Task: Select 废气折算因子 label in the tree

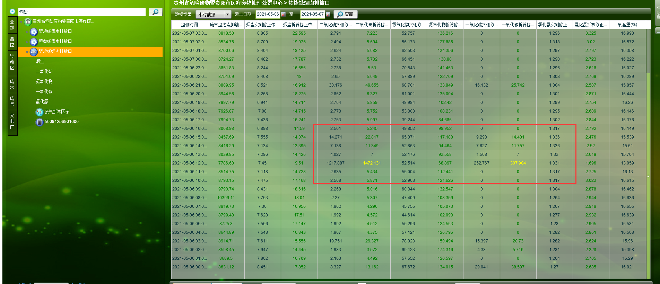Action: pyautogui.click(x=57, y=112)
